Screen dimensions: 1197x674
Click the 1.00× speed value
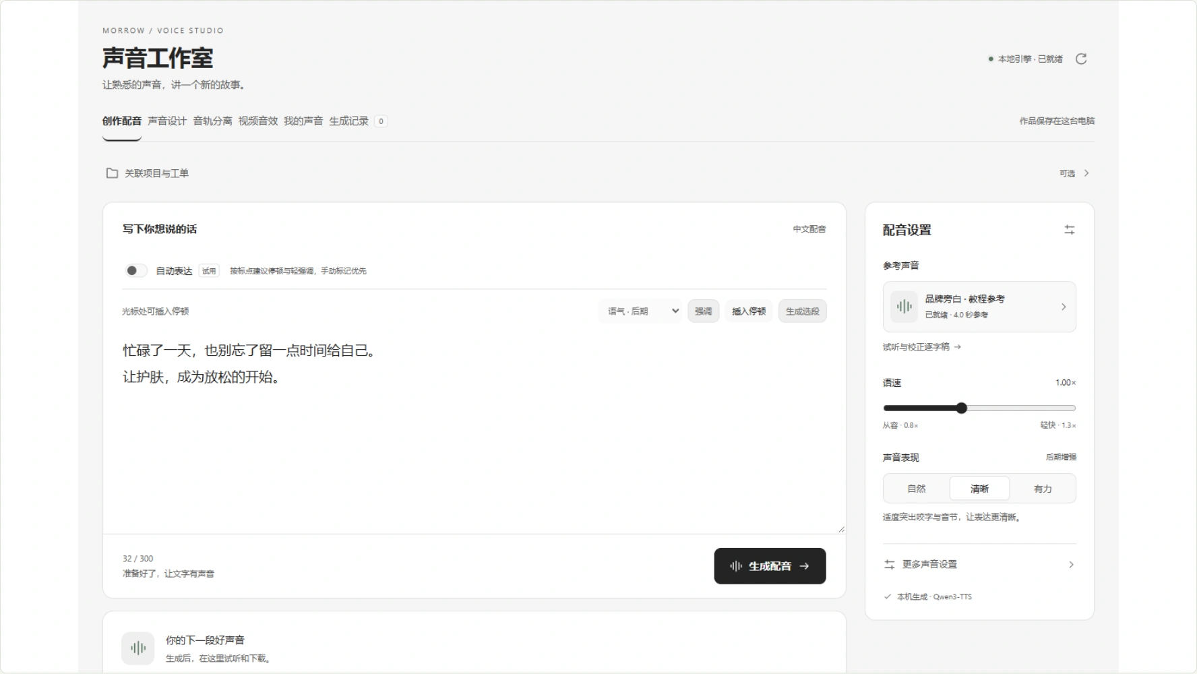click(1066, 383)
